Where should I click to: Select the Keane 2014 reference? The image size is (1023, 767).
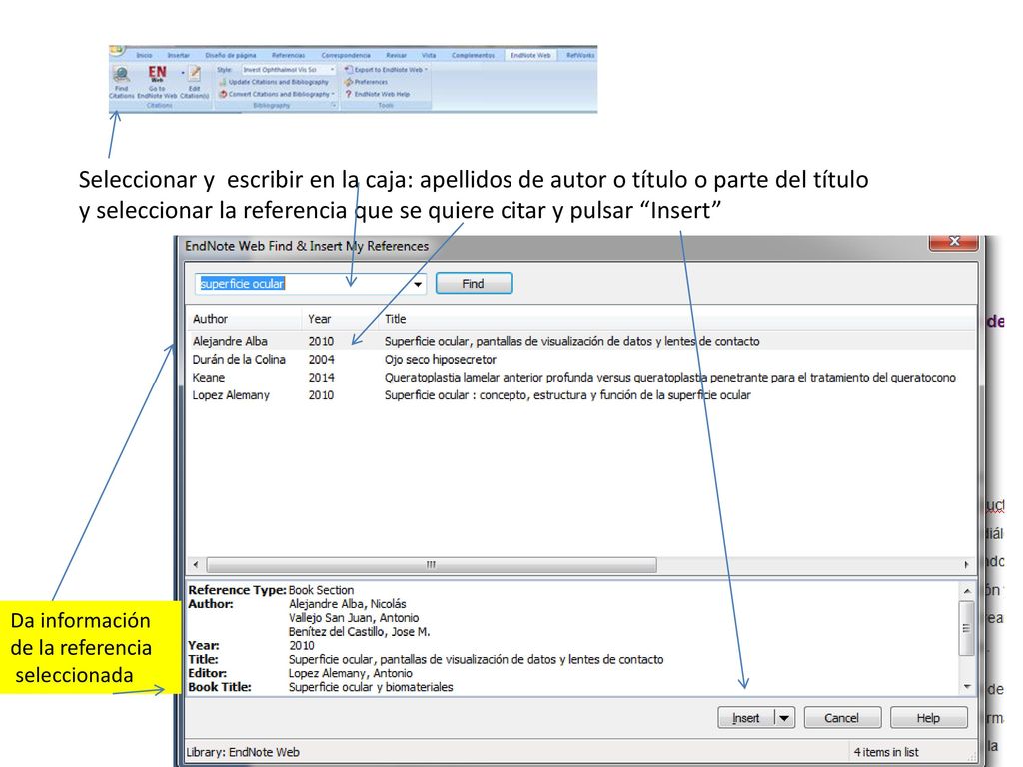580,377
